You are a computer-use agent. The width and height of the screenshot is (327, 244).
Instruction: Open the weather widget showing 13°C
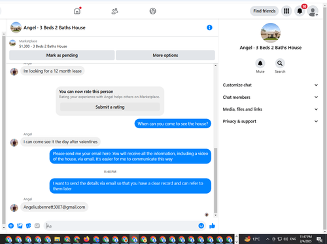(x=252, y=239)
